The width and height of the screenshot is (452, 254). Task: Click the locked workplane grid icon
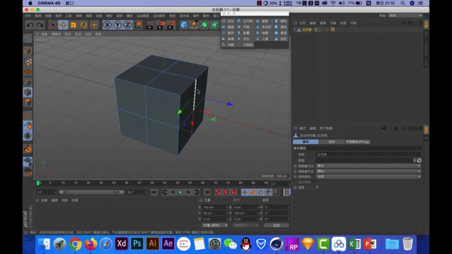click(x=28, y=162)
